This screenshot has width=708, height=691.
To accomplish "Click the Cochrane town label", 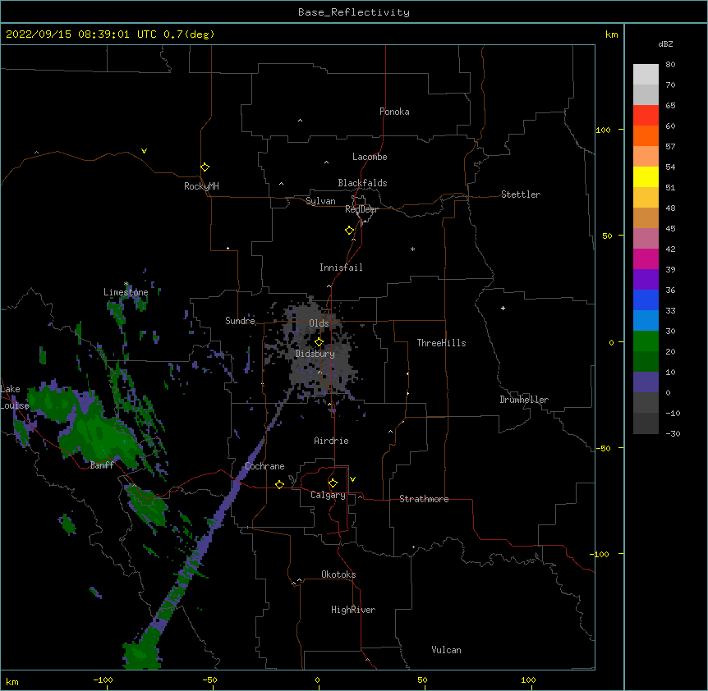I will point(264,466).
